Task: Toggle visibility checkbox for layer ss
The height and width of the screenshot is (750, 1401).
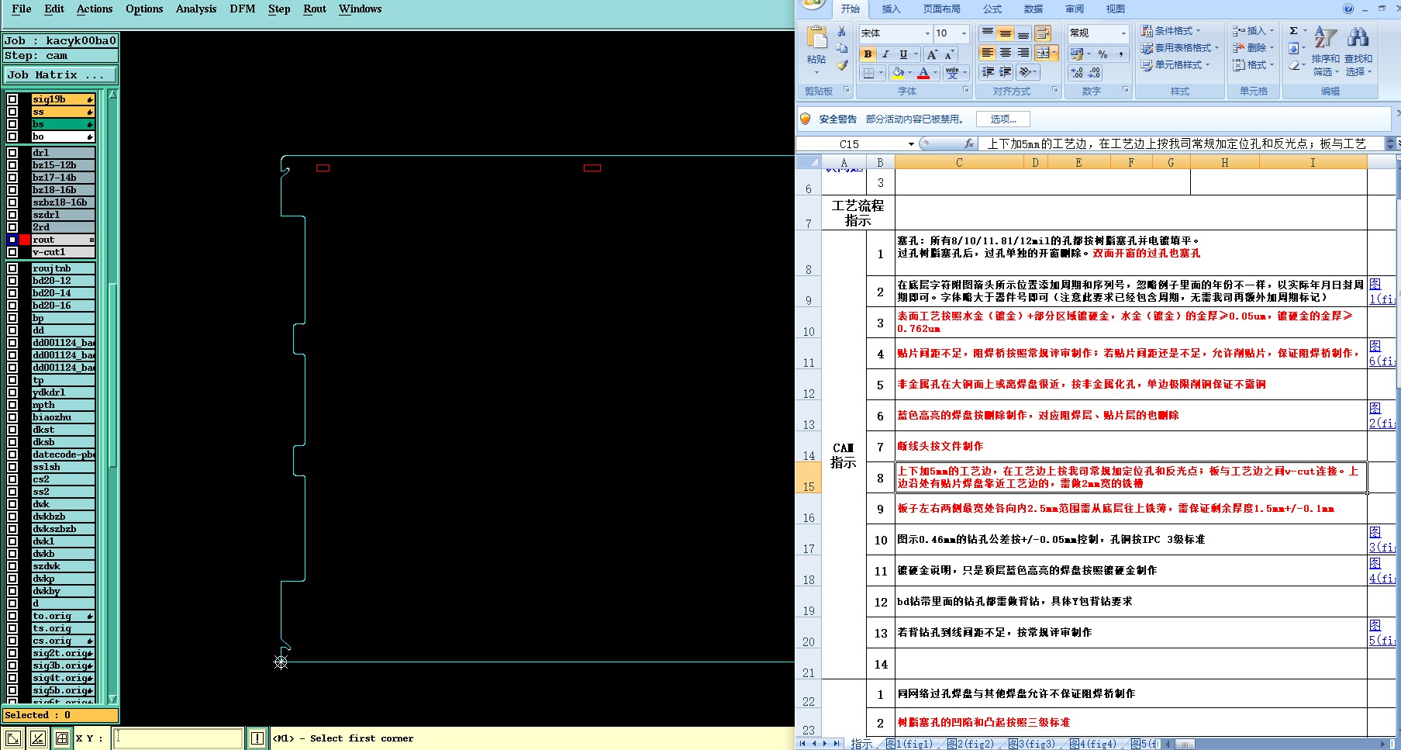Action: pos(12,112)
